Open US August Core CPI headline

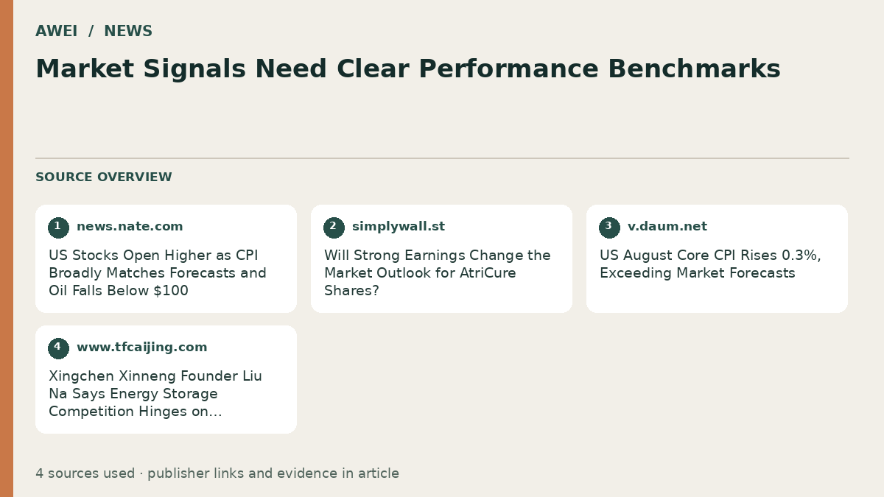(710, 264)
